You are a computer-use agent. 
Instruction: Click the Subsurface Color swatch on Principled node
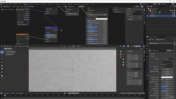(101, 19)
